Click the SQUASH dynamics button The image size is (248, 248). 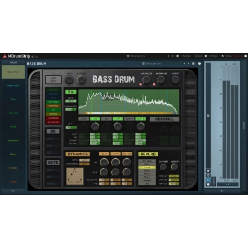[127, 154]
